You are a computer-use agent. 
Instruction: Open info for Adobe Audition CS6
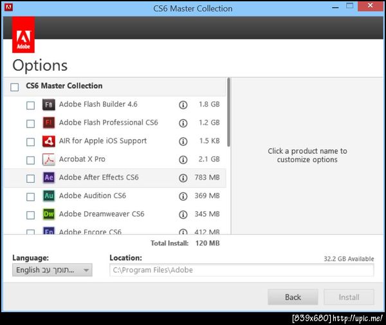pos(183,196)
